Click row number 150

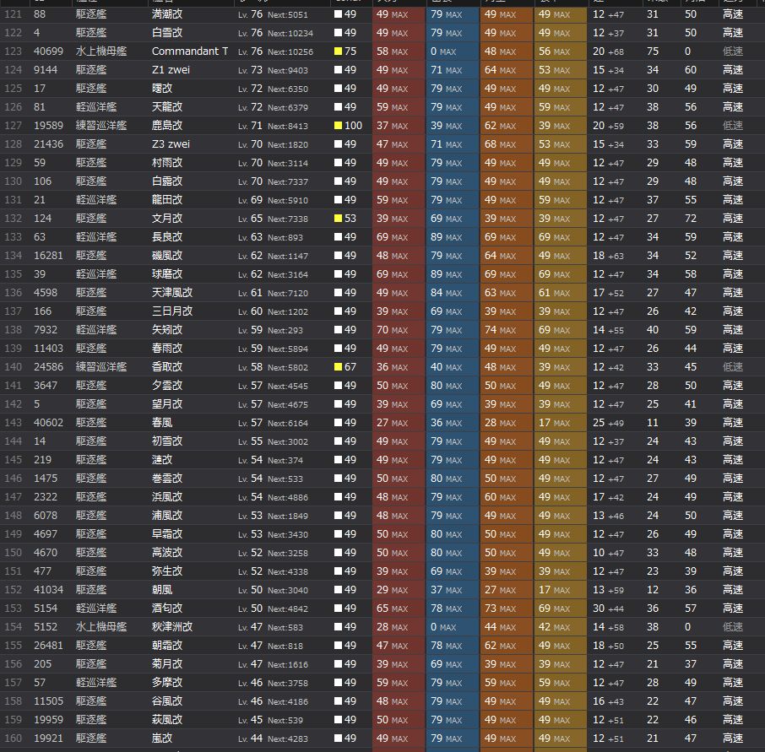(14, 553)
